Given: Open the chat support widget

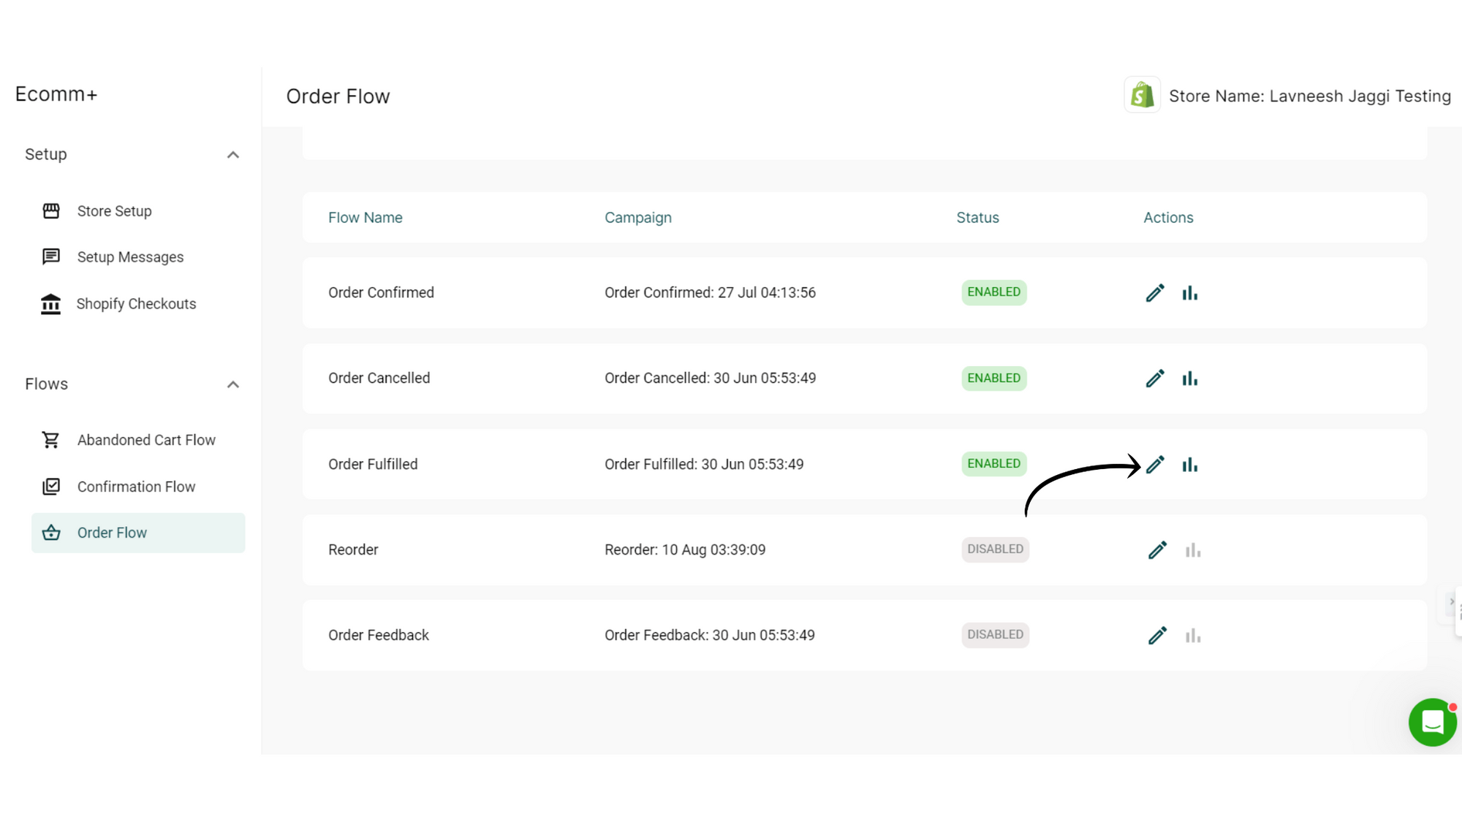Looking at the screenshot, I should (x=1432, y=723).
